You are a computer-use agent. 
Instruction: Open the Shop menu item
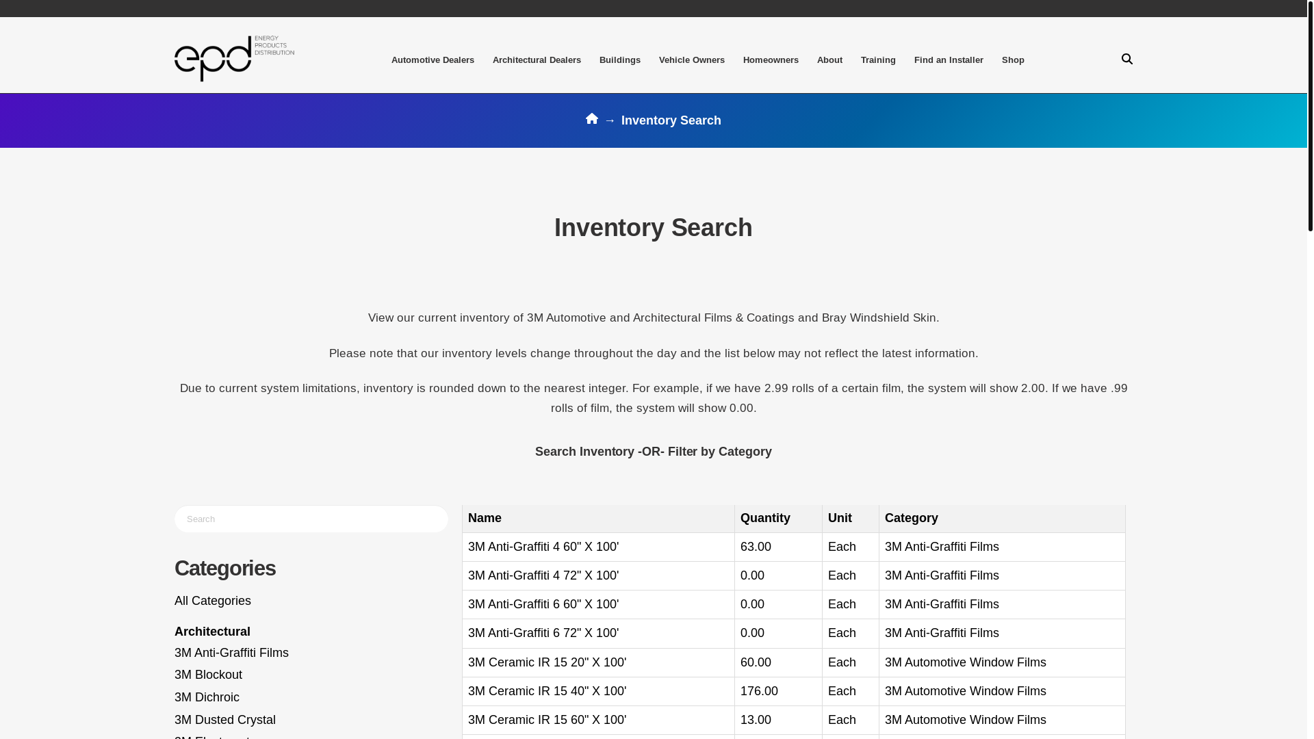click(1013, 60)
